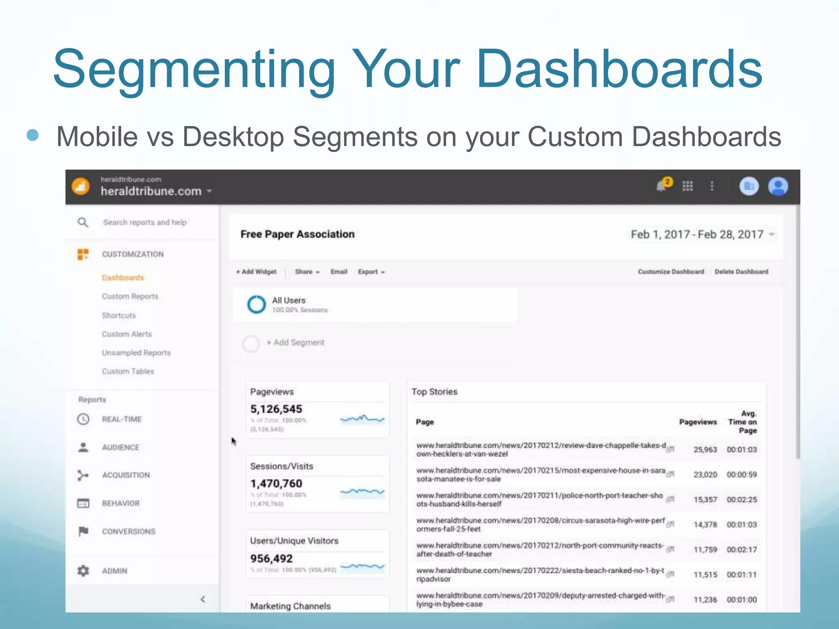Click the Email button
839x629 pixels.
coord(339,272)
